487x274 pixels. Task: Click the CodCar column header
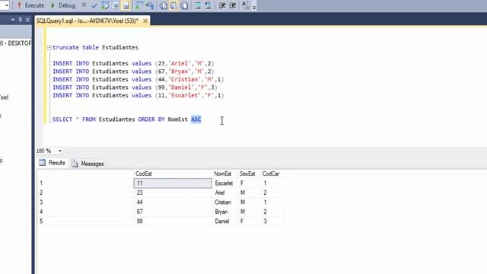[272, 174]
